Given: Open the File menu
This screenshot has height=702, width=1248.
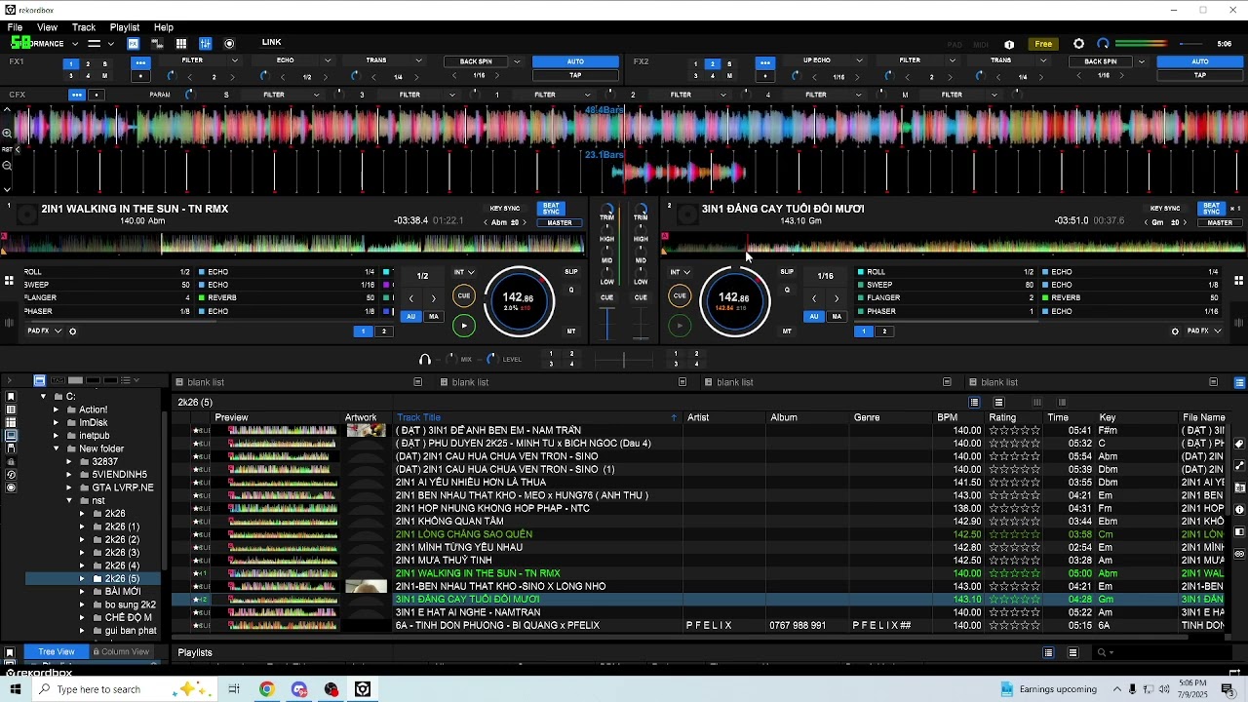Looking at the screenshot, I should (16, 27).
